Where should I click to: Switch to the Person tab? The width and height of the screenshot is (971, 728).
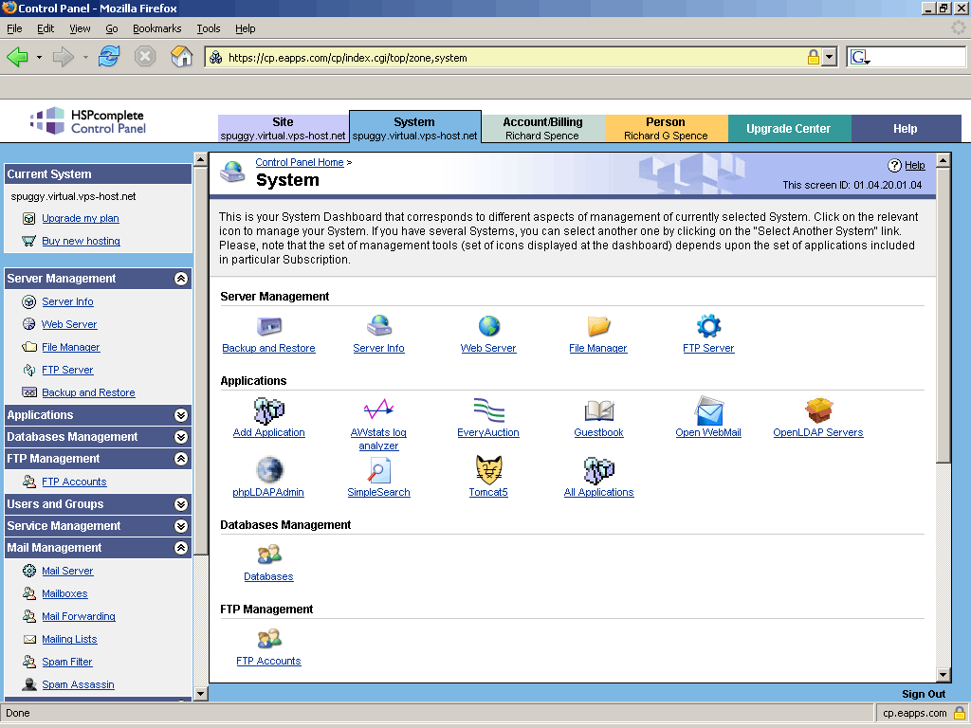[x=666, y=128]
